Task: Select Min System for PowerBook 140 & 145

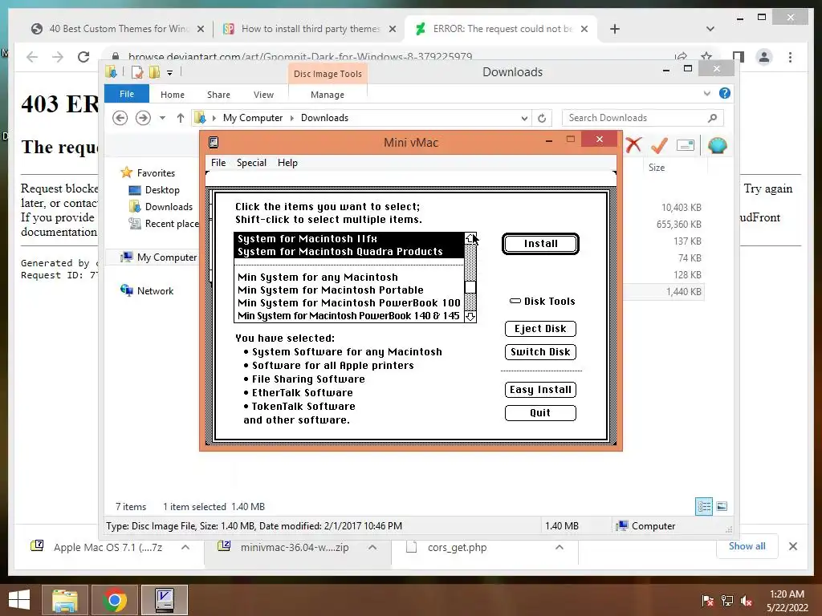Action: (x=349, y=316)
